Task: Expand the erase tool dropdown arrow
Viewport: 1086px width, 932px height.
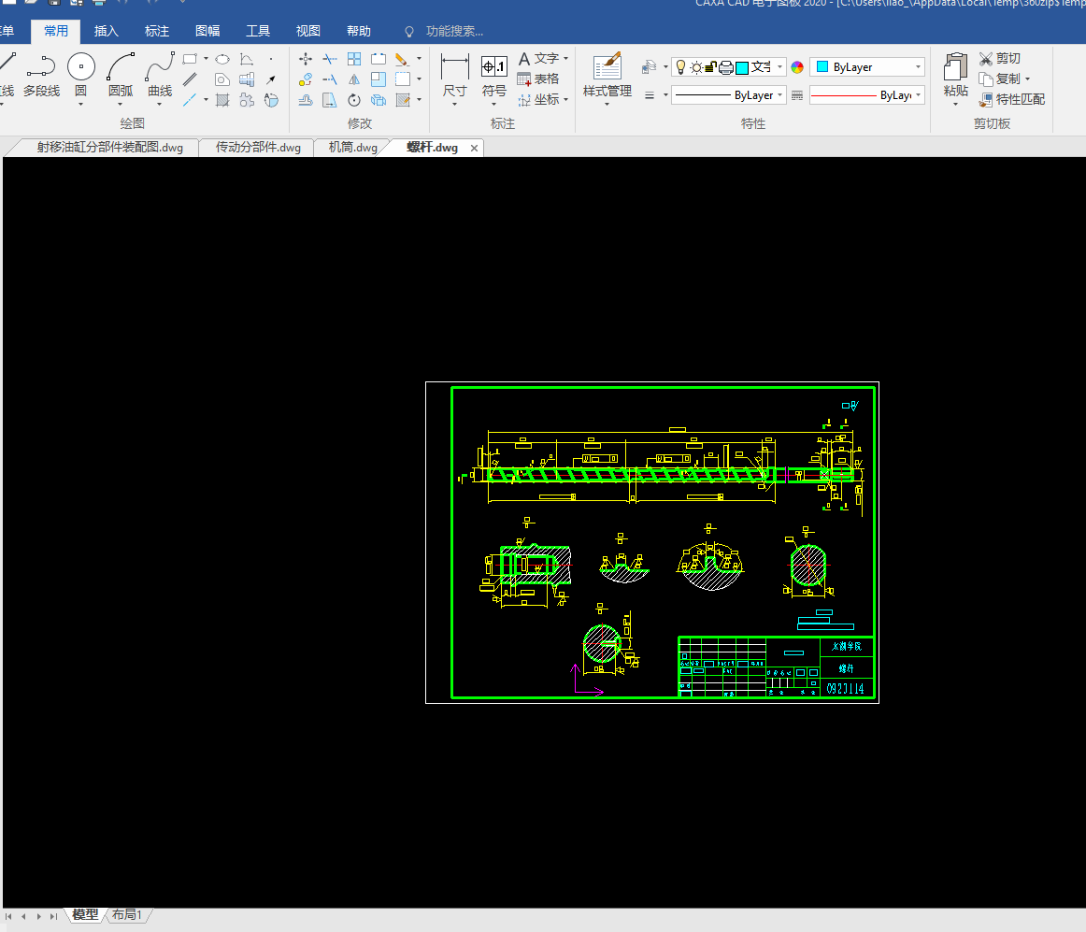Action: tap(419, 59)
